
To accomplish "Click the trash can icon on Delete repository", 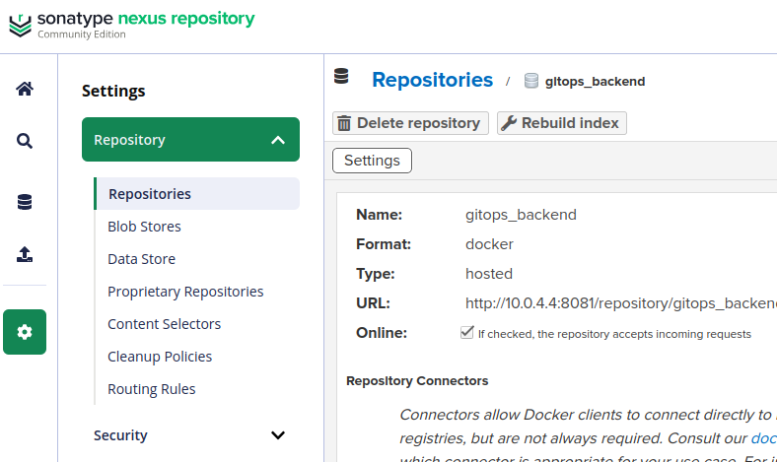I will coord(344,123).
